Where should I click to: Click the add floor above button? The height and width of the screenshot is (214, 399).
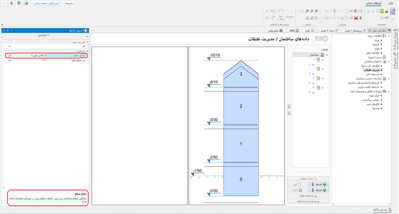click(x=319, y=184)
